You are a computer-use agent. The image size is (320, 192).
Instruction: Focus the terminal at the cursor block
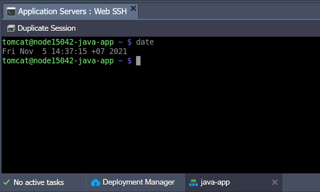[138, 61]
